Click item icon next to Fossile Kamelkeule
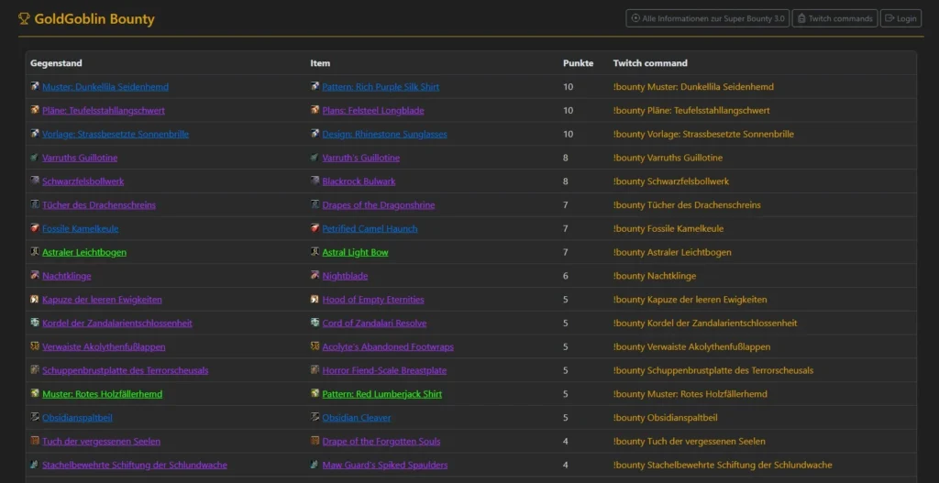 tap(35, 228)
